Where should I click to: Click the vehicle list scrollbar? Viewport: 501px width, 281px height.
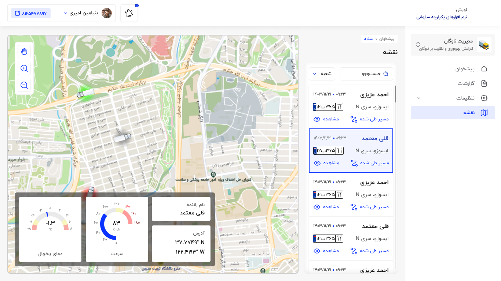pos(395,94)
